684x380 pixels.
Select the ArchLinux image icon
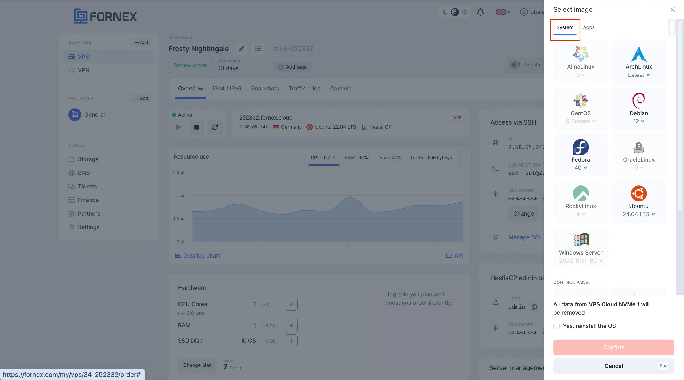(x=639, y=54)
